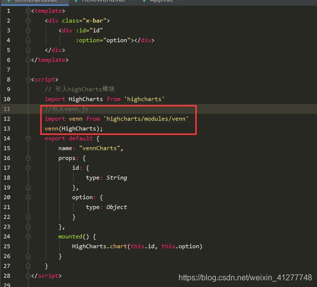Click the opening <template> tag text
The width and height of the screenshot is (317, 287).
pyautogui.click(x=48, y=11)
